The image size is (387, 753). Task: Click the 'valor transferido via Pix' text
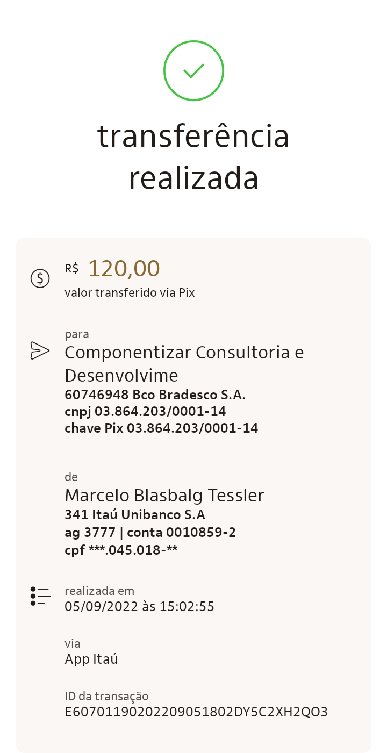tap(130, 293)
